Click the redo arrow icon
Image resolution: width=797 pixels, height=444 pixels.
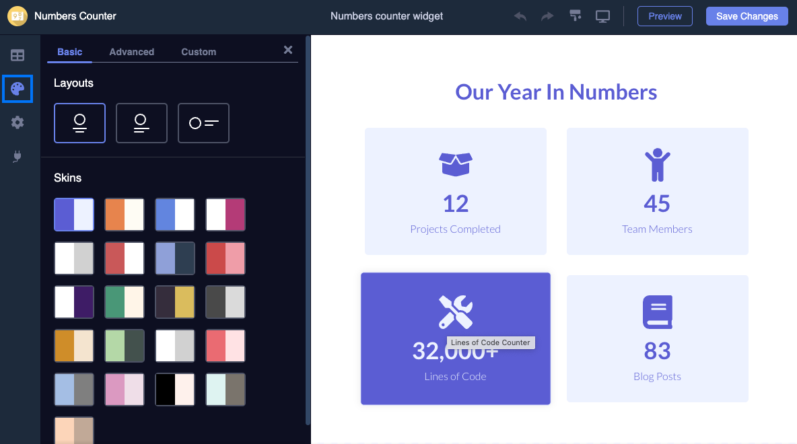coord(547,16)
